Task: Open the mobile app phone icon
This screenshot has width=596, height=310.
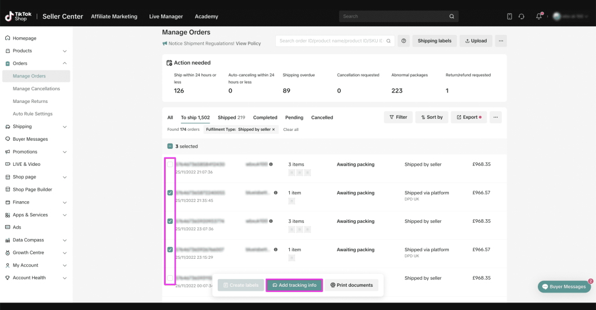Action: pos(509,16)
